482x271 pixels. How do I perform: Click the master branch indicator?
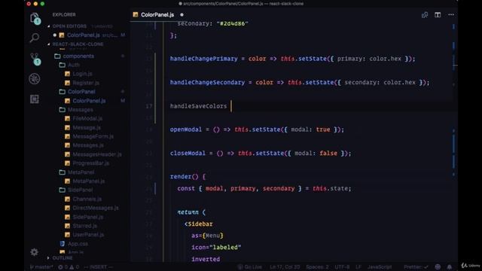(x=41, y=267)
